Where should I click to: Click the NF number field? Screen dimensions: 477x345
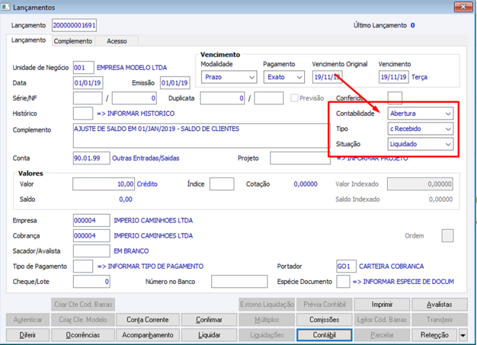[134, 98]
